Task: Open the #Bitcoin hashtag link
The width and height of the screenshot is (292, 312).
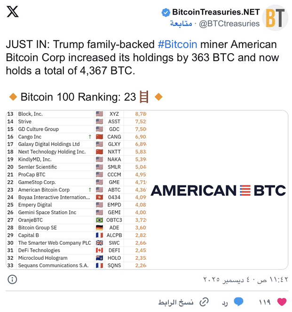Action: pos(177,45)
